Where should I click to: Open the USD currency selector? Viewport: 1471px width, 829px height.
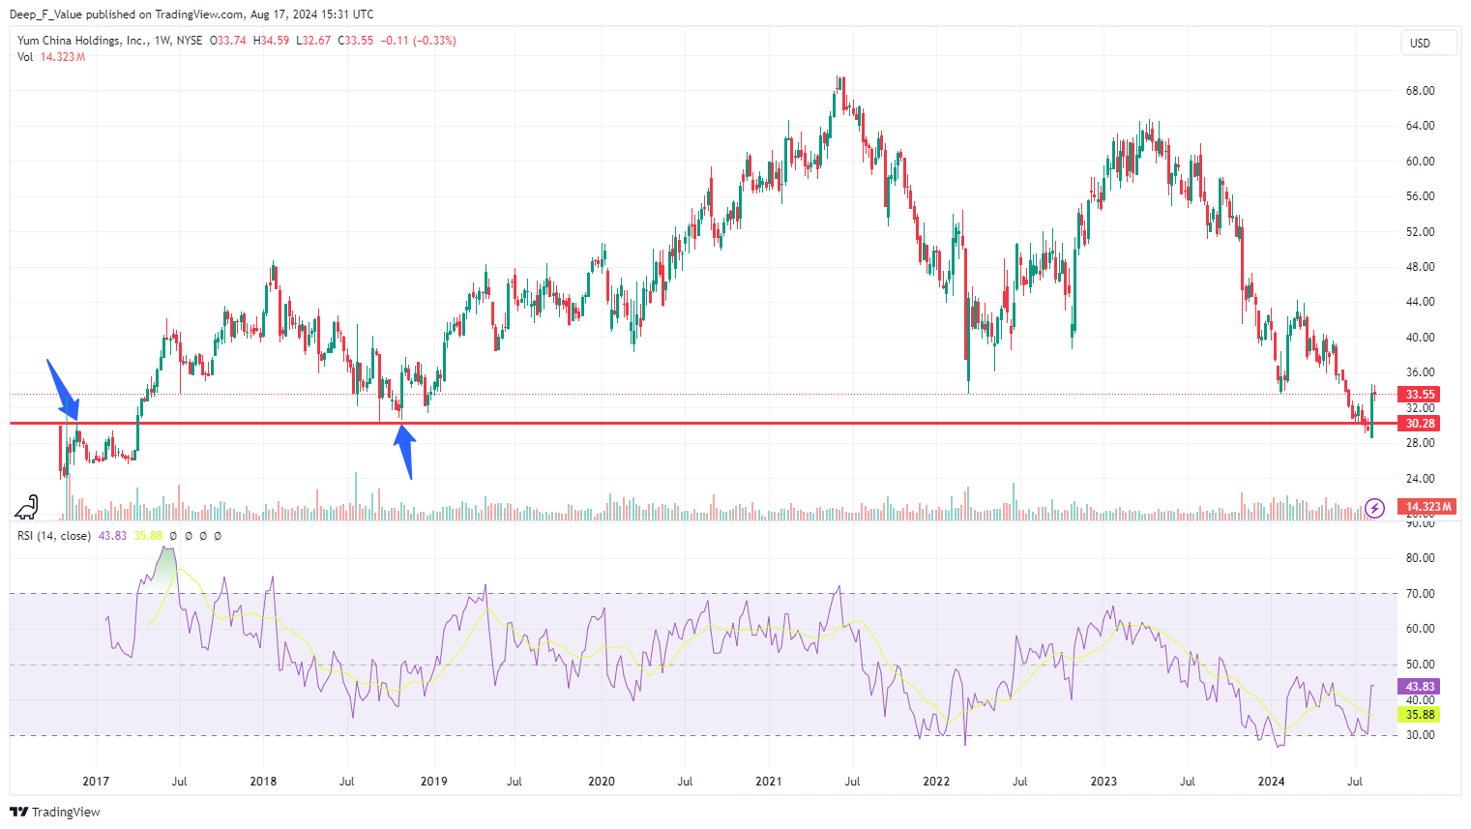click(1428, 43)
